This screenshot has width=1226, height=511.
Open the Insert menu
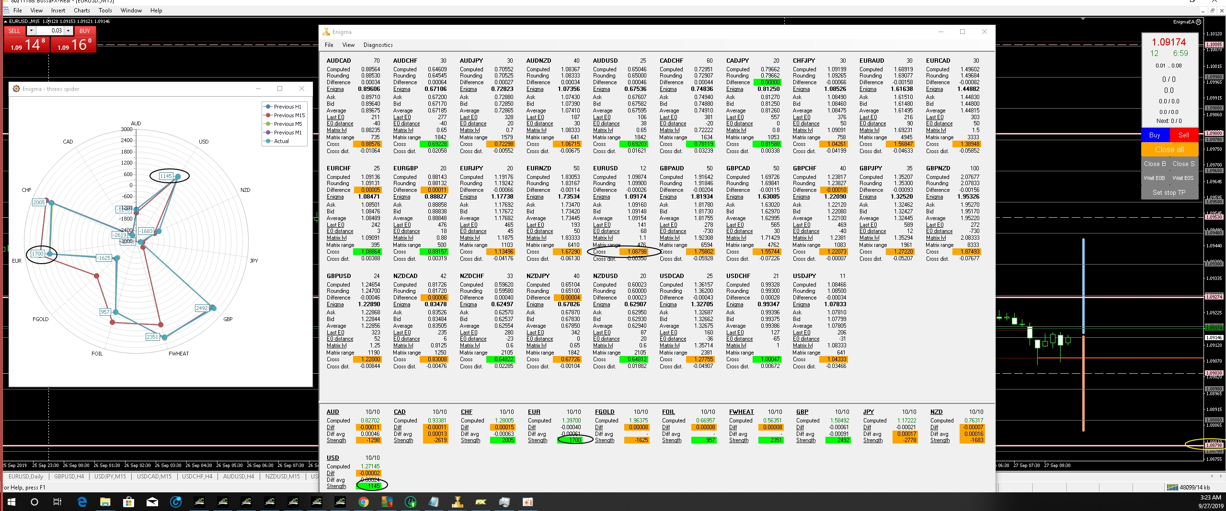[x=58, y=10]
